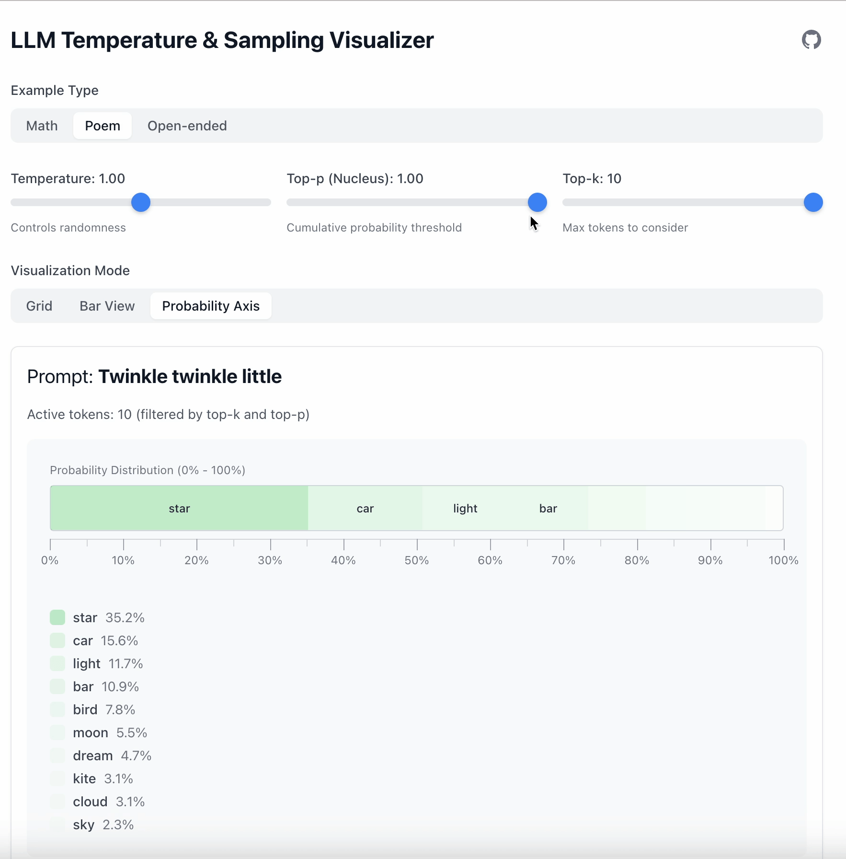Click the Temperature slider handle
The height and width of the screenshot is (859, 846).
[x=141, y=202]
